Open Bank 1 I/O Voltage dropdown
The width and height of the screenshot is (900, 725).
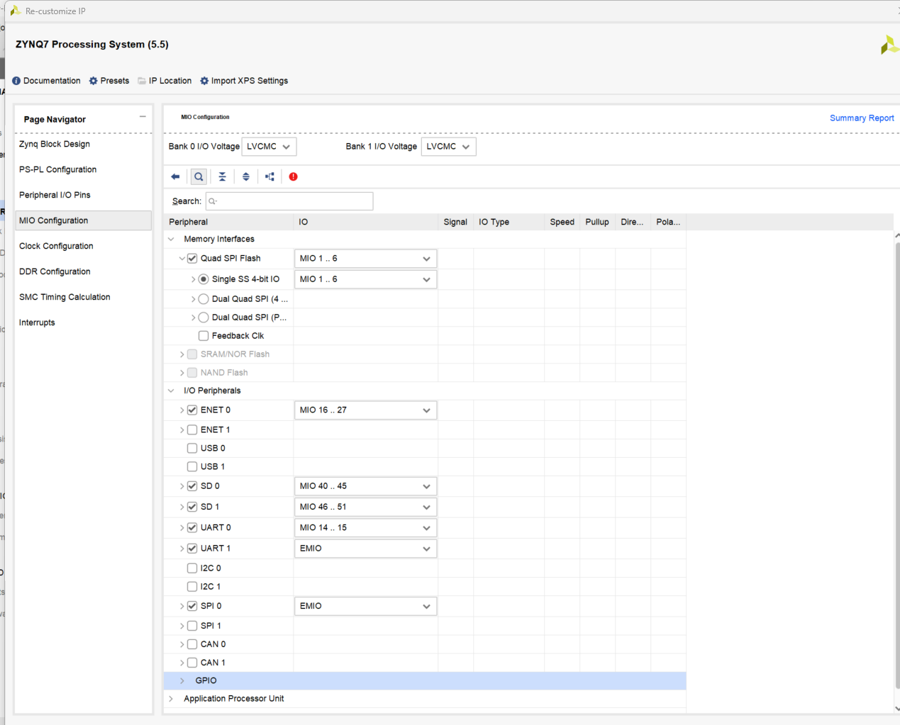pos(448,147)
